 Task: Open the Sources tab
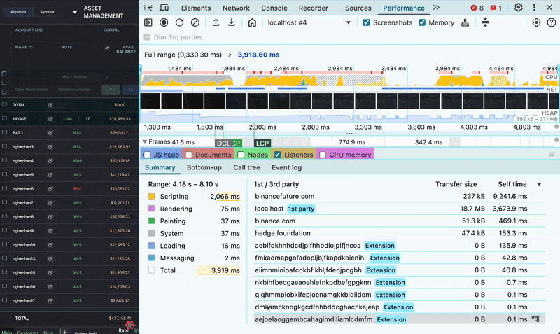tap(358, 8)
